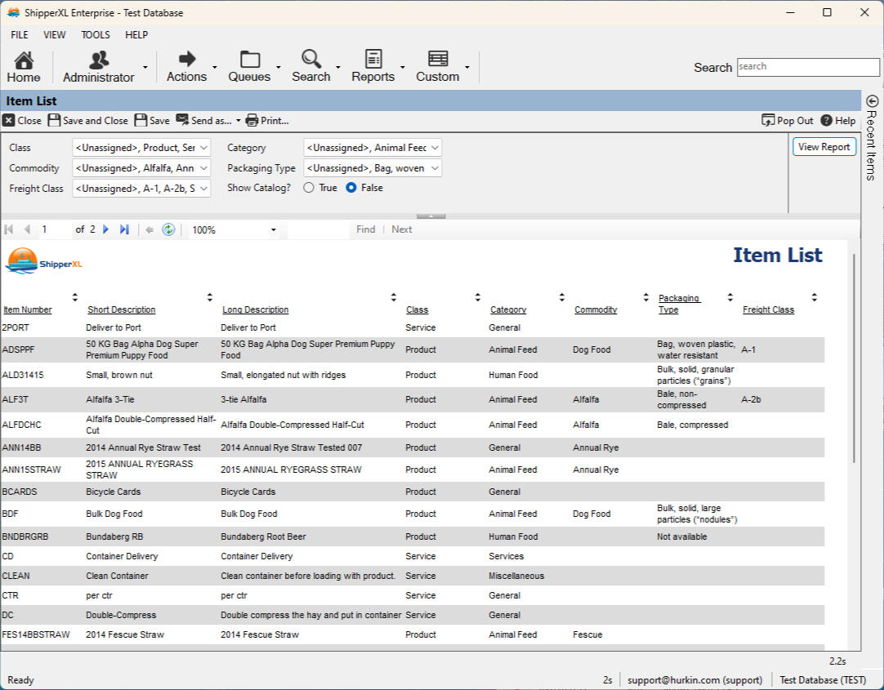The image size is (884, 690).
Task: Click the top-right search input field
Action: (x=807, y=67)
